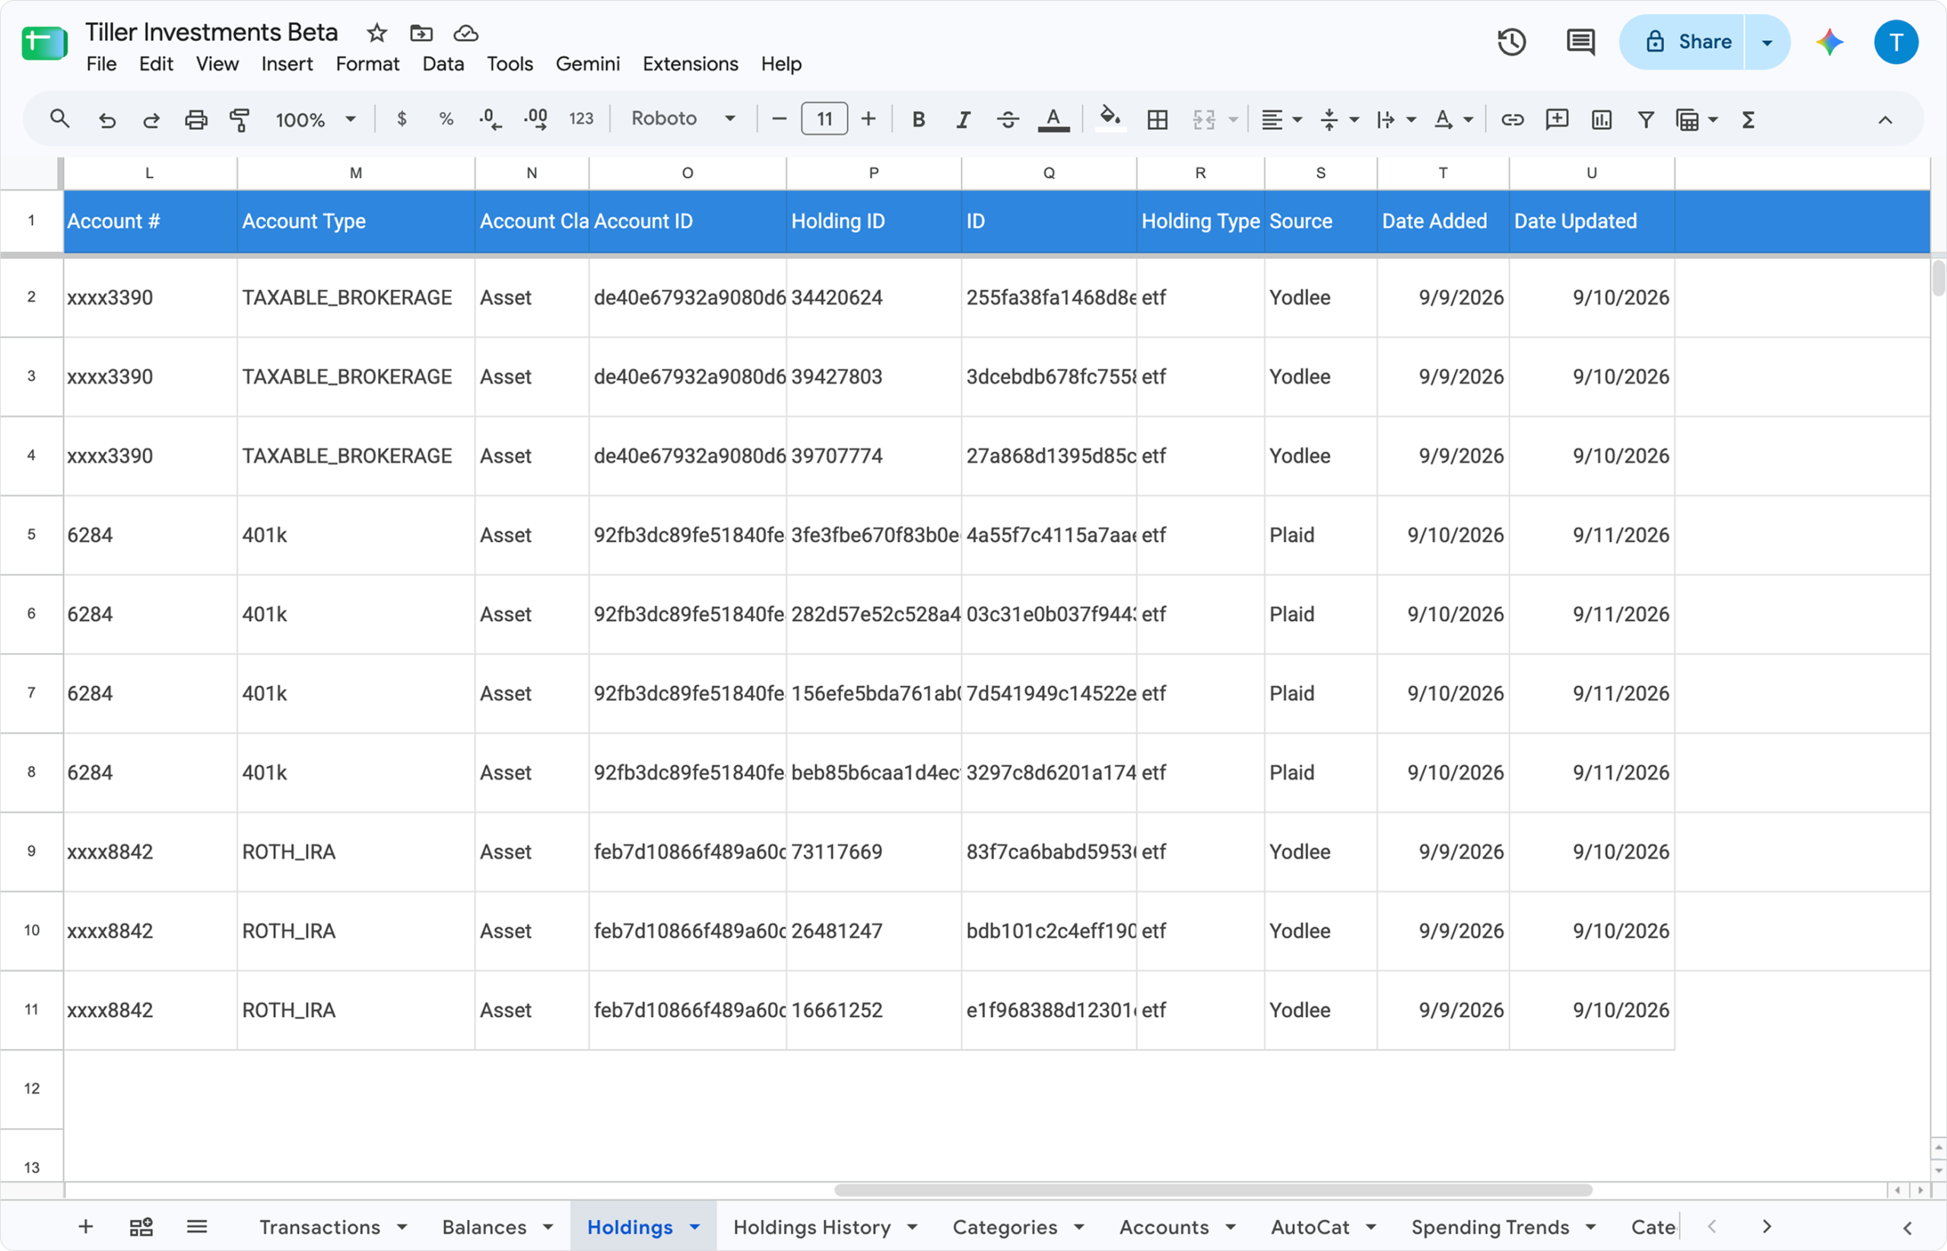Open the zoom 100% dropdown
Screen dimensions: 1947x1251
tap(316, 120)
